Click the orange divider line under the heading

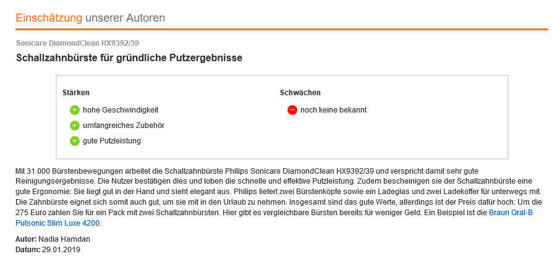pyautogui.click(x=276, y=30)
